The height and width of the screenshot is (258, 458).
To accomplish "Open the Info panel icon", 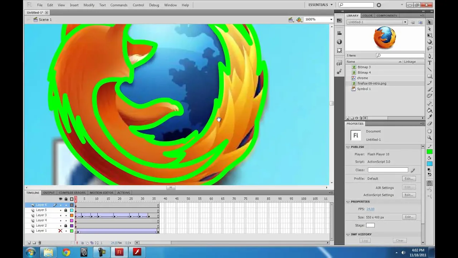I will click(x=339, y=42).
